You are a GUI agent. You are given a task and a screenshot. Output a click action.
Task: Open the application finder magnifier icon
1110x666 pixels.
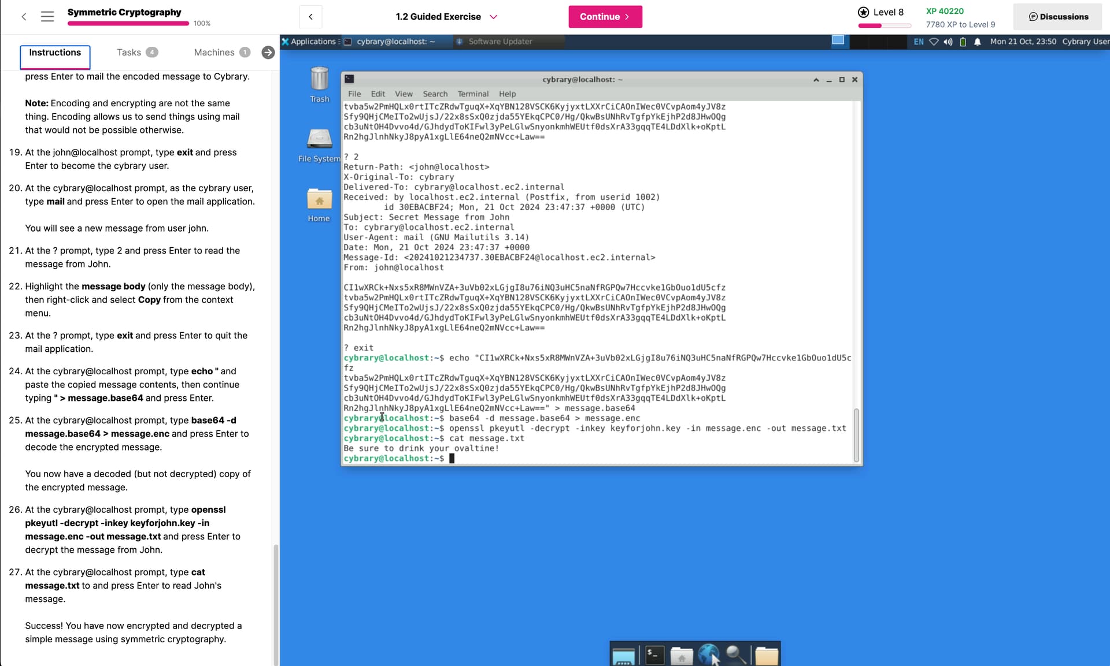pos(735,655)
